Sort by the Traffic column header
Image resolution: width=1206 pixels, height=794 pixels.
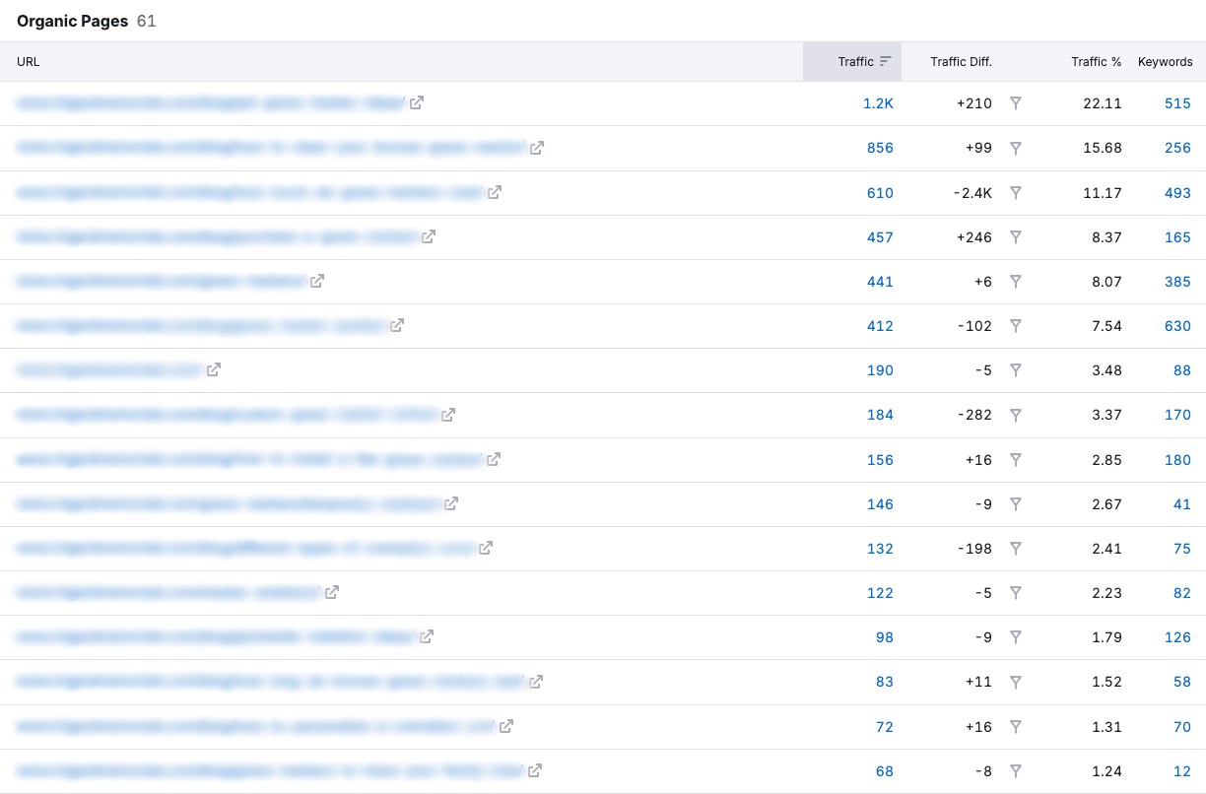pyautogui.click(x=852, y=61)
